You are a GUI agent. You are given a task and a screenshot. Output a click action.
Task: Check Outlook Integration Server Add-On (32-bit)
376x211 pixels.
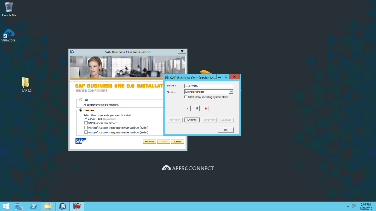(86, 127)
